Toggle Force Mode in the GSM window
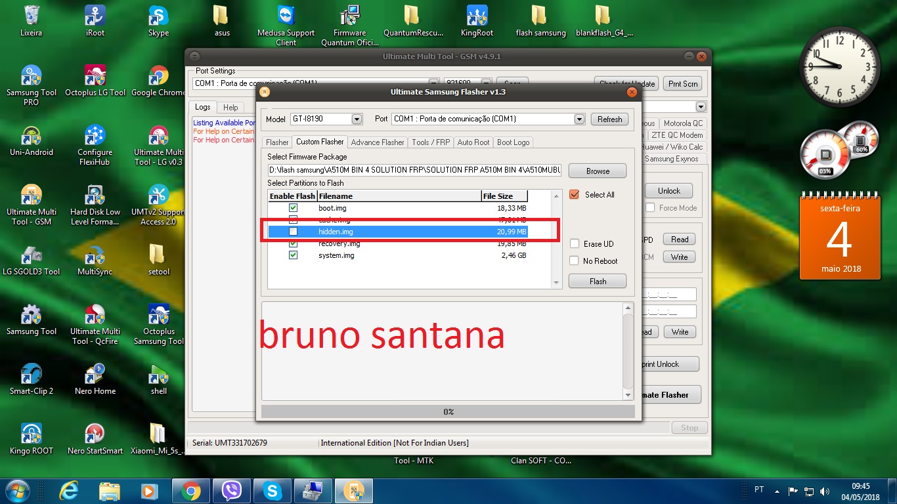This screenshot has width=897, height=504. pyautogui.click(x=650, y=208)
